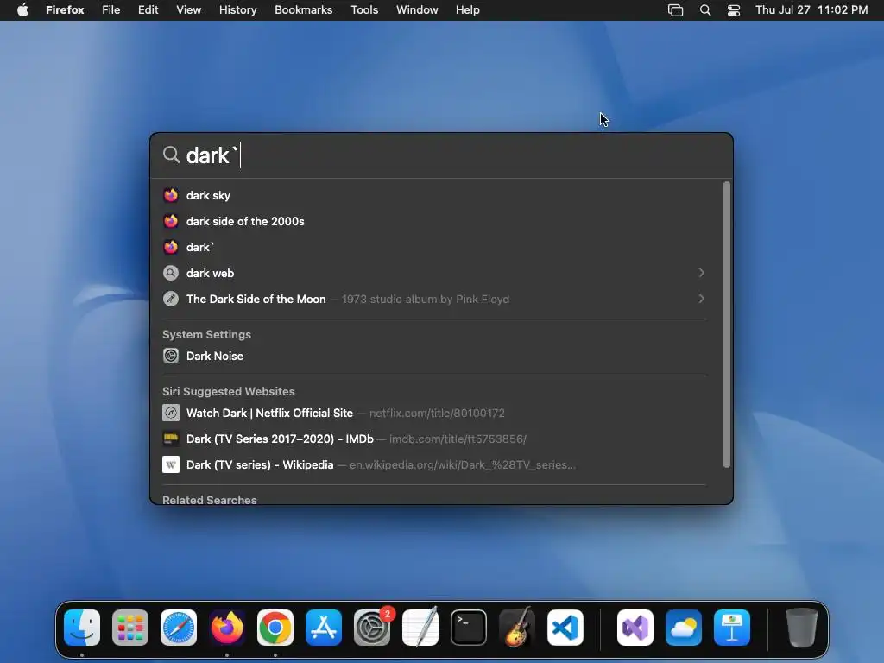Open Launchpad in the Dock

pyautogui.click(x=130, y=628)
